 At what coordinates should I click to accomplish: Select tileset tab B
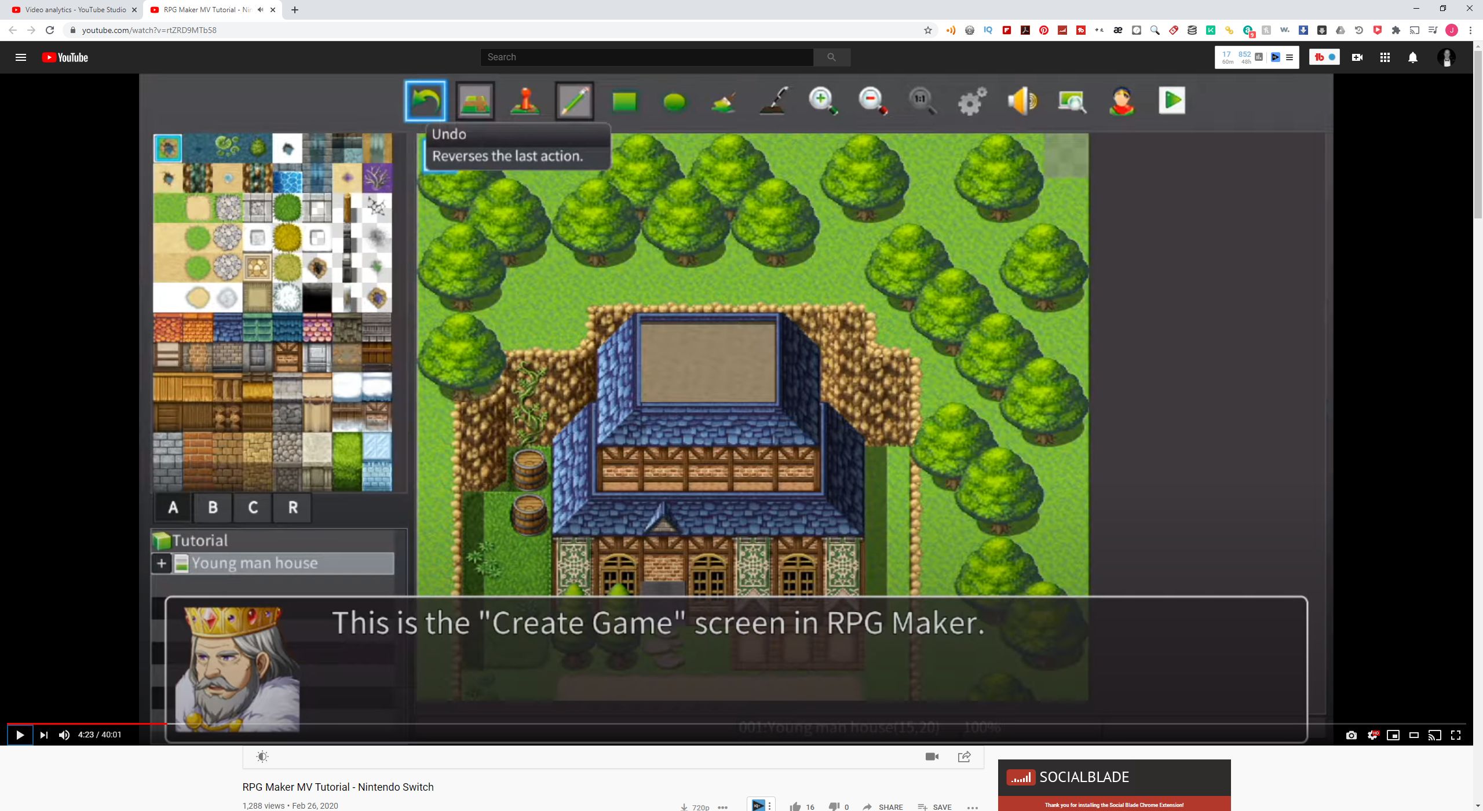pyautogui.click(x=213, y=507)
